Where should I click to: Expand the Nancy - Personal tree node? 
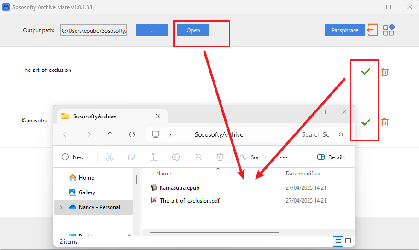point(61,207)
